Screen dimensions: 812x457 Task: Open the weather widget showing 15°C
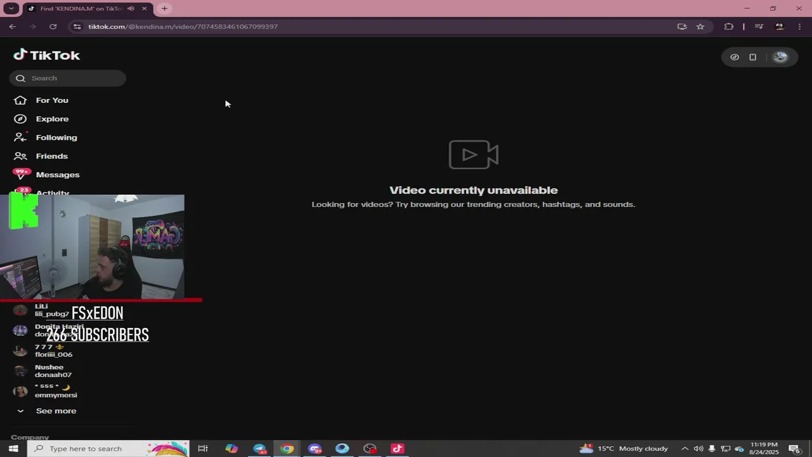click(x=624, y=449)
